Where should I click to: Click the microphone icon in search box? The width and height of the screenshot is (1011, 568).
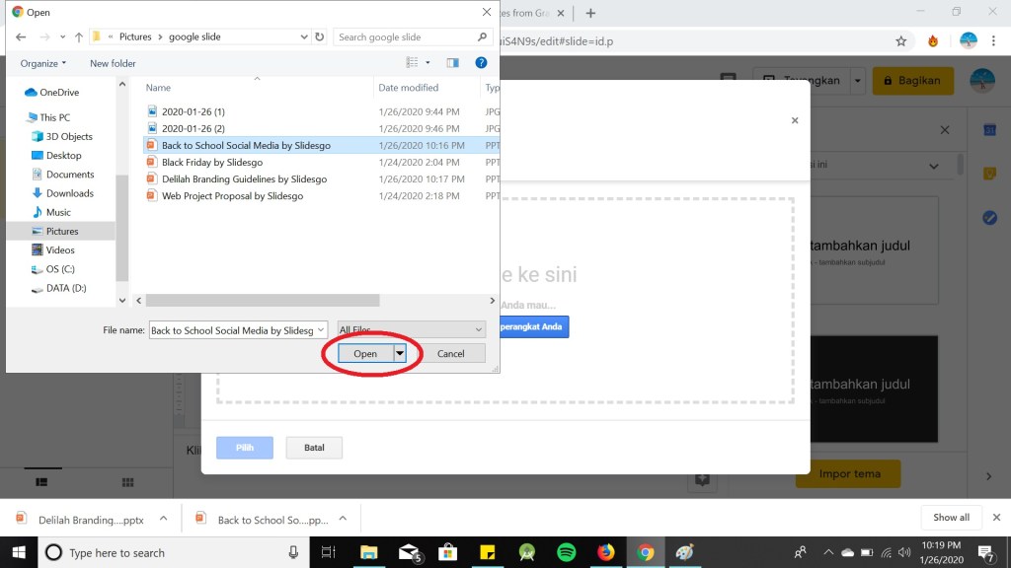293,553
